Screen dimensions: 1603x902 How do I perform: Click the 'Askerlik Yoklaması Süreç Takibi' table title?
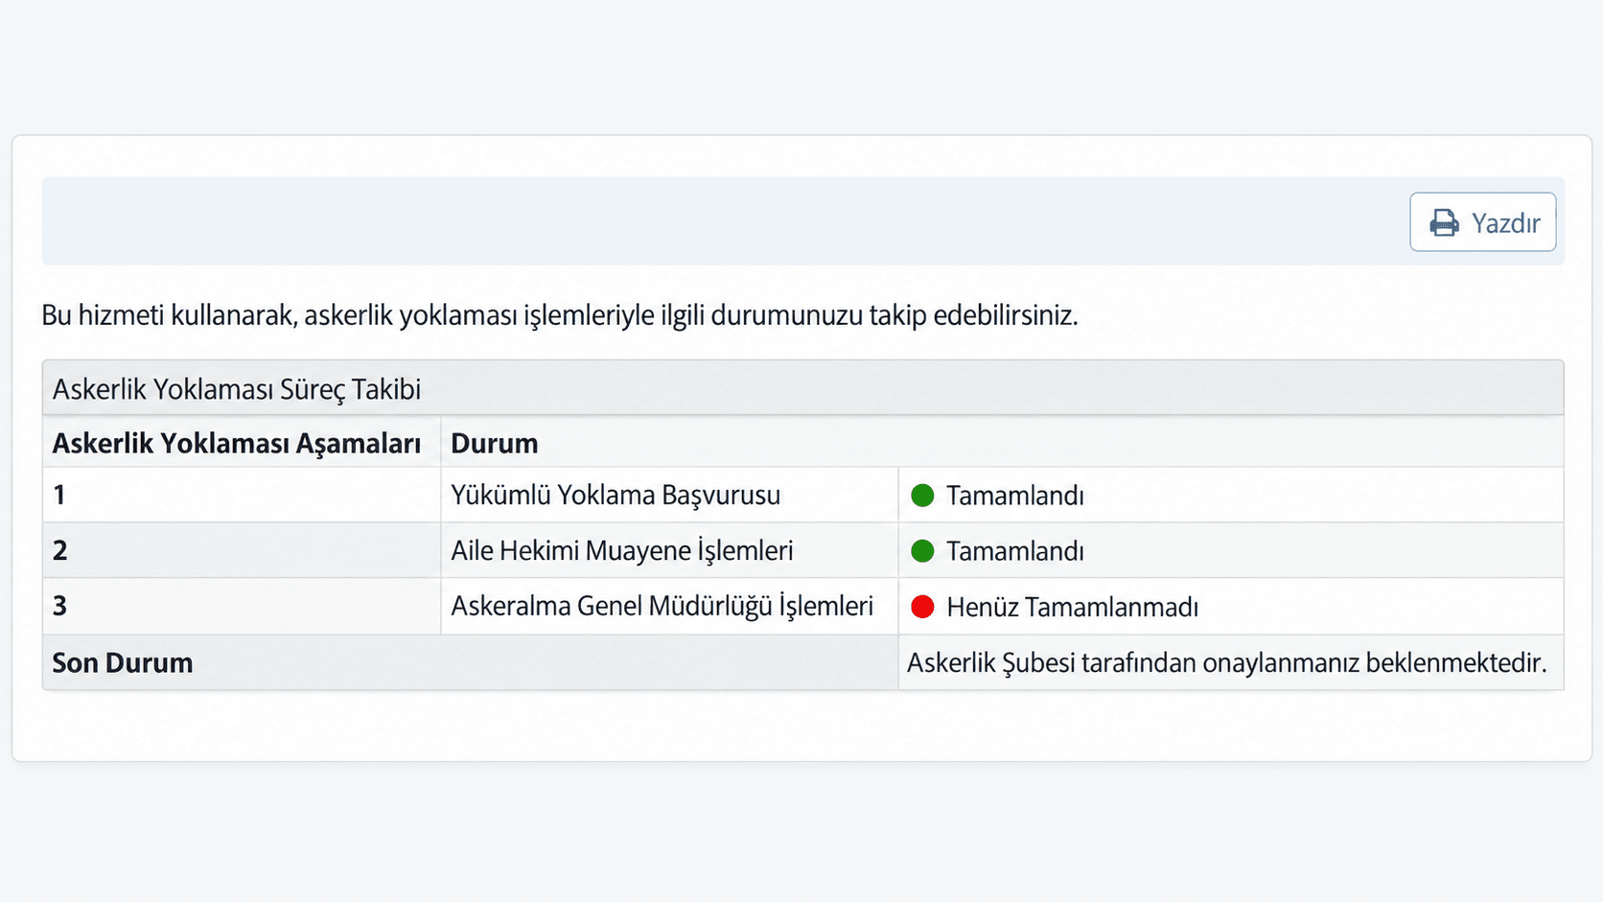click(237, 389)
